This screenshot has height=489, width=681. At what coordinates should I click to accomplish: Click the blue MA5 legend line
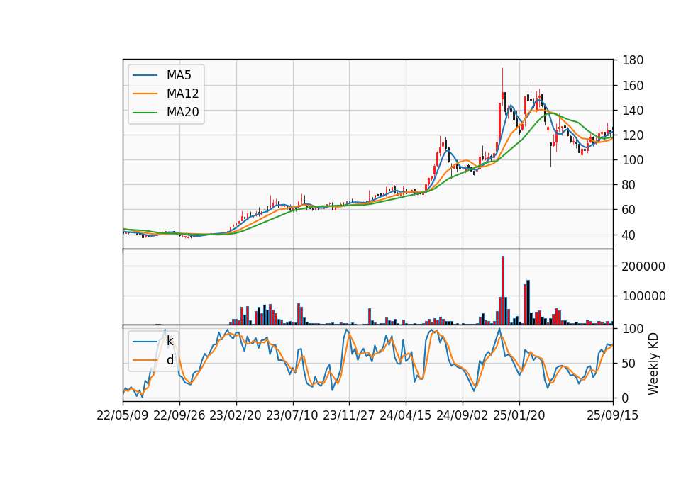pos(145,75)
